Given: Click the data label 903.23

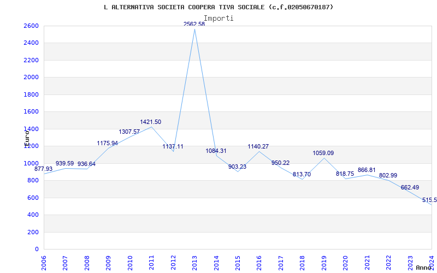Looking at the screenshot, I should [x=238, y=167].
